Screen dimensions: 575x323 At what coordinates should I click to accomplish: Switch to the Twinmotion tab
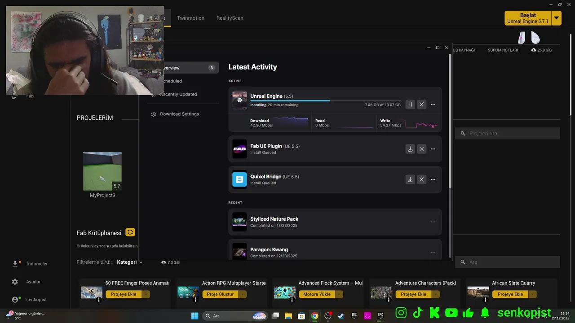pos(190,18)
